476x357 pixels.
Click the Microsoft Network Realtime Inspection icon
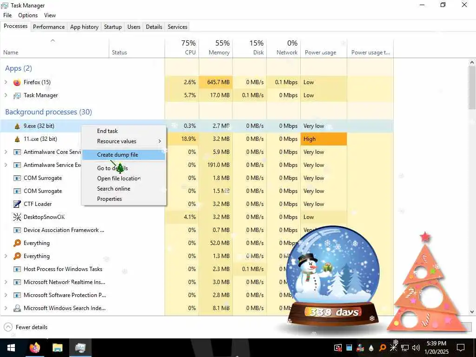coord(17,282)
